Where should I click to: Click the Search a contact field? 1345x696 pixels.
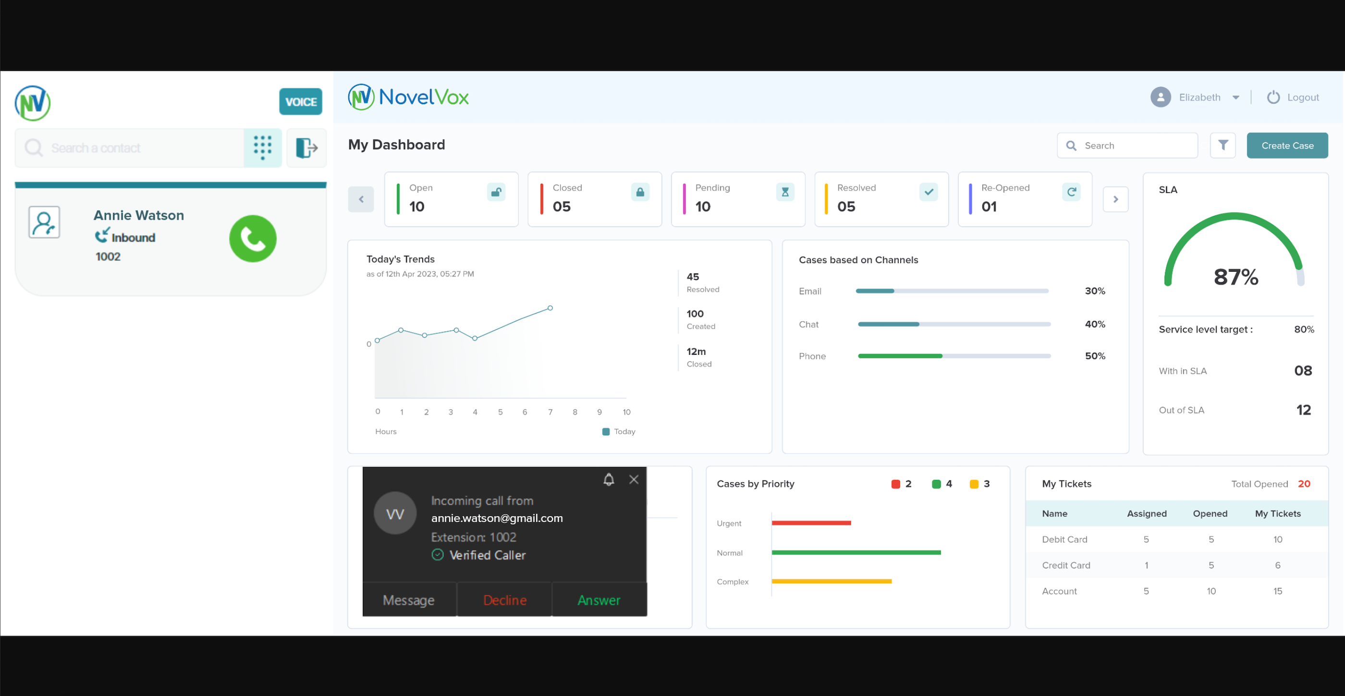coord(130,148)
